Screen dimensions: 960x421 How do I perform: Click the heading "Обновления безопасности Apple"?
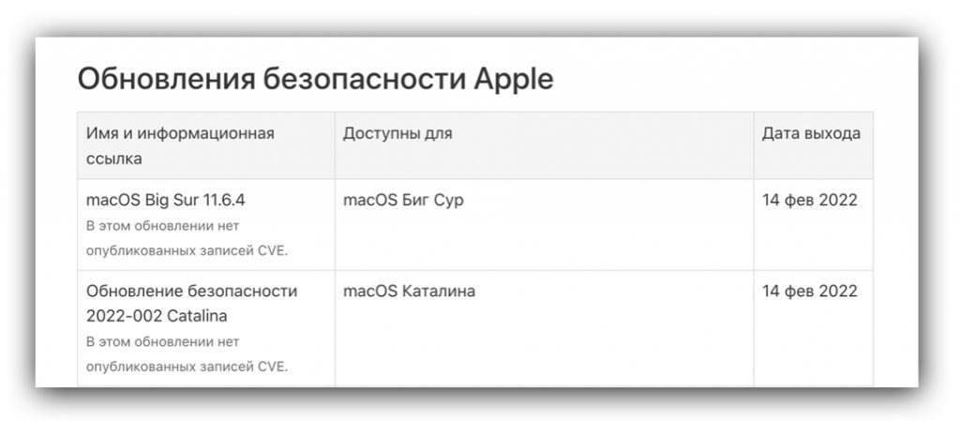click(315, 79)
